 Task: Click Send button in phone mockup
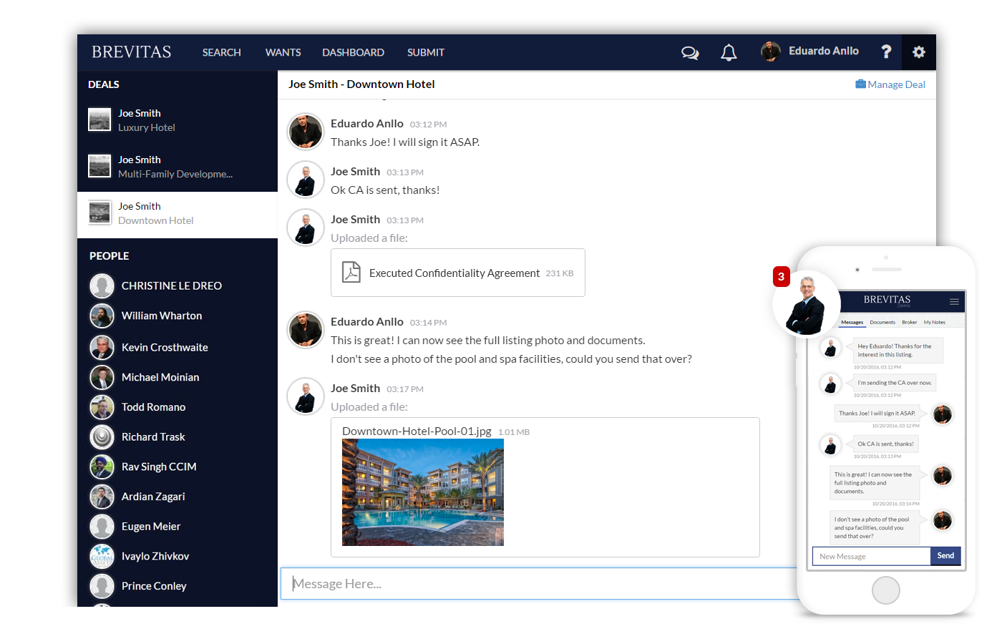point(945,556)
